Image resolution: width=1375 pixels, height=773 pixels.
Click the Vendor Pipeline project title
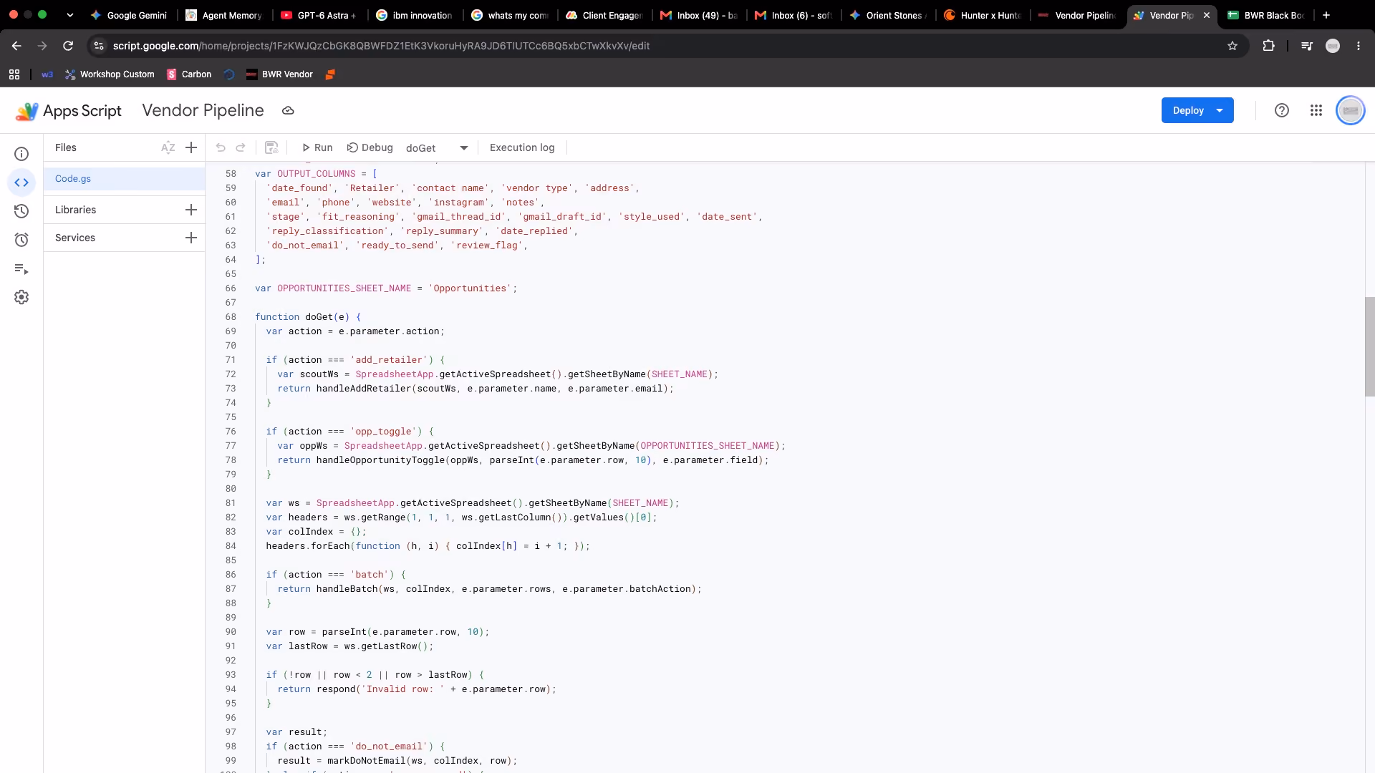(203, 110)
